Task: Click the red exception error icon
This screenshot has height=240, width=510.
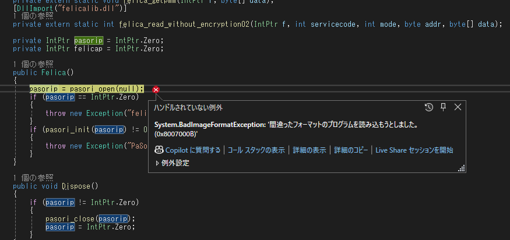Action: 156,89
